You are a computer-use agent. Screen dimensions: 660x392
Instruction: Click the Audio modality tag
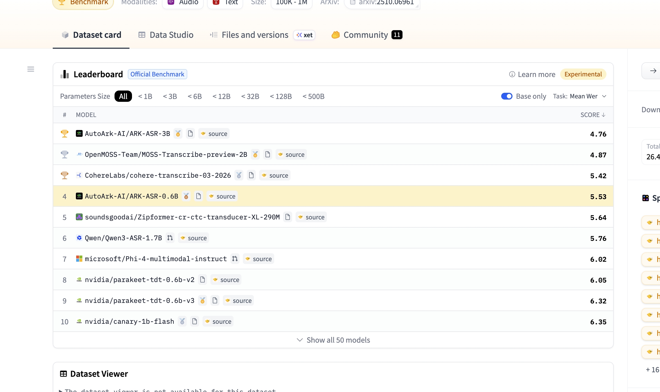183,3
